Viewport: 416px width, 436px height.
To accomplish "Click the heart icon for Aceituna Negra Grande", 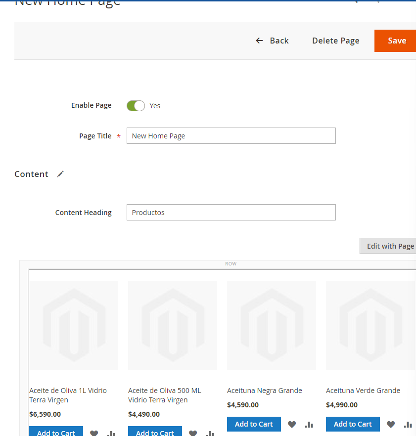I will 292,424.
